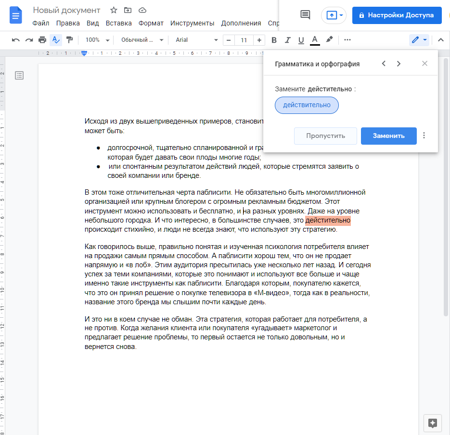
Task: Click the Заменить button
Action: 388,136
